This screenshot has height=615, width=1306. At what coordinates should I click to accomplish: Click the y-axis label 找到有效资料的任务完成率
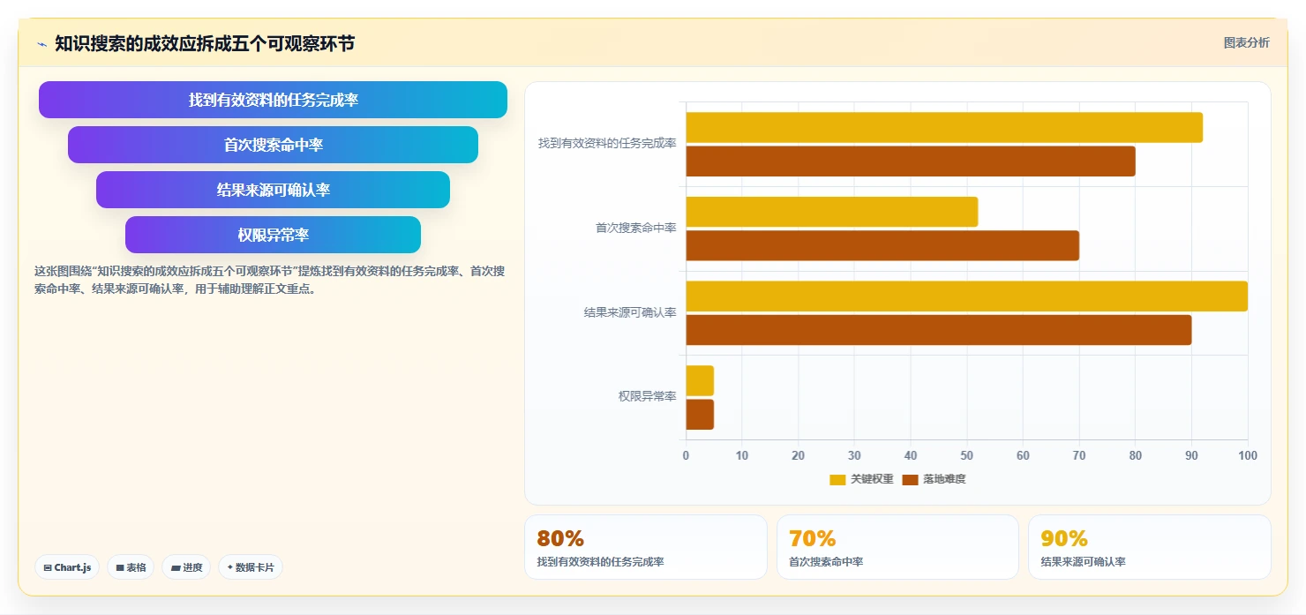pos(607,144)
